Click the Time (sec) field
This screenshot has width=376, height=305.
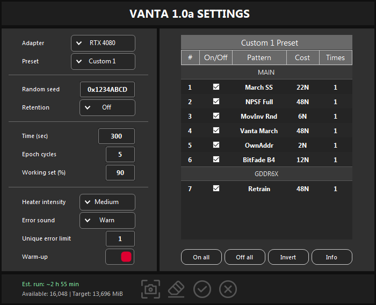(x=117, y=136)
